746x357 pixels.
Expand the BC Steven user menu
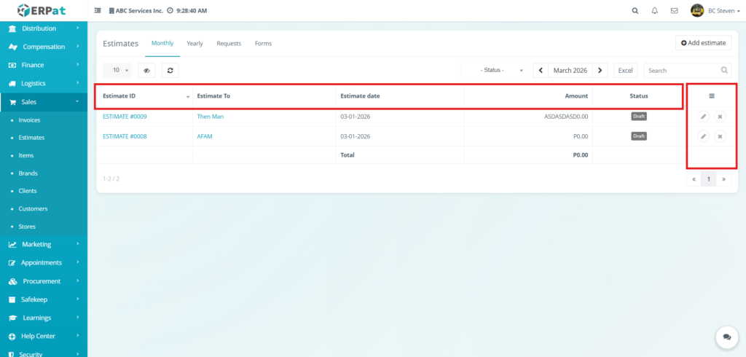(x=715, y=11)
